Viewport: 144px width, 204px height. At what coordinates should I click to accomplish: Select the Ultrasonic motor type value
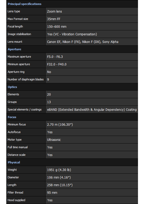[x=54, y=140]
